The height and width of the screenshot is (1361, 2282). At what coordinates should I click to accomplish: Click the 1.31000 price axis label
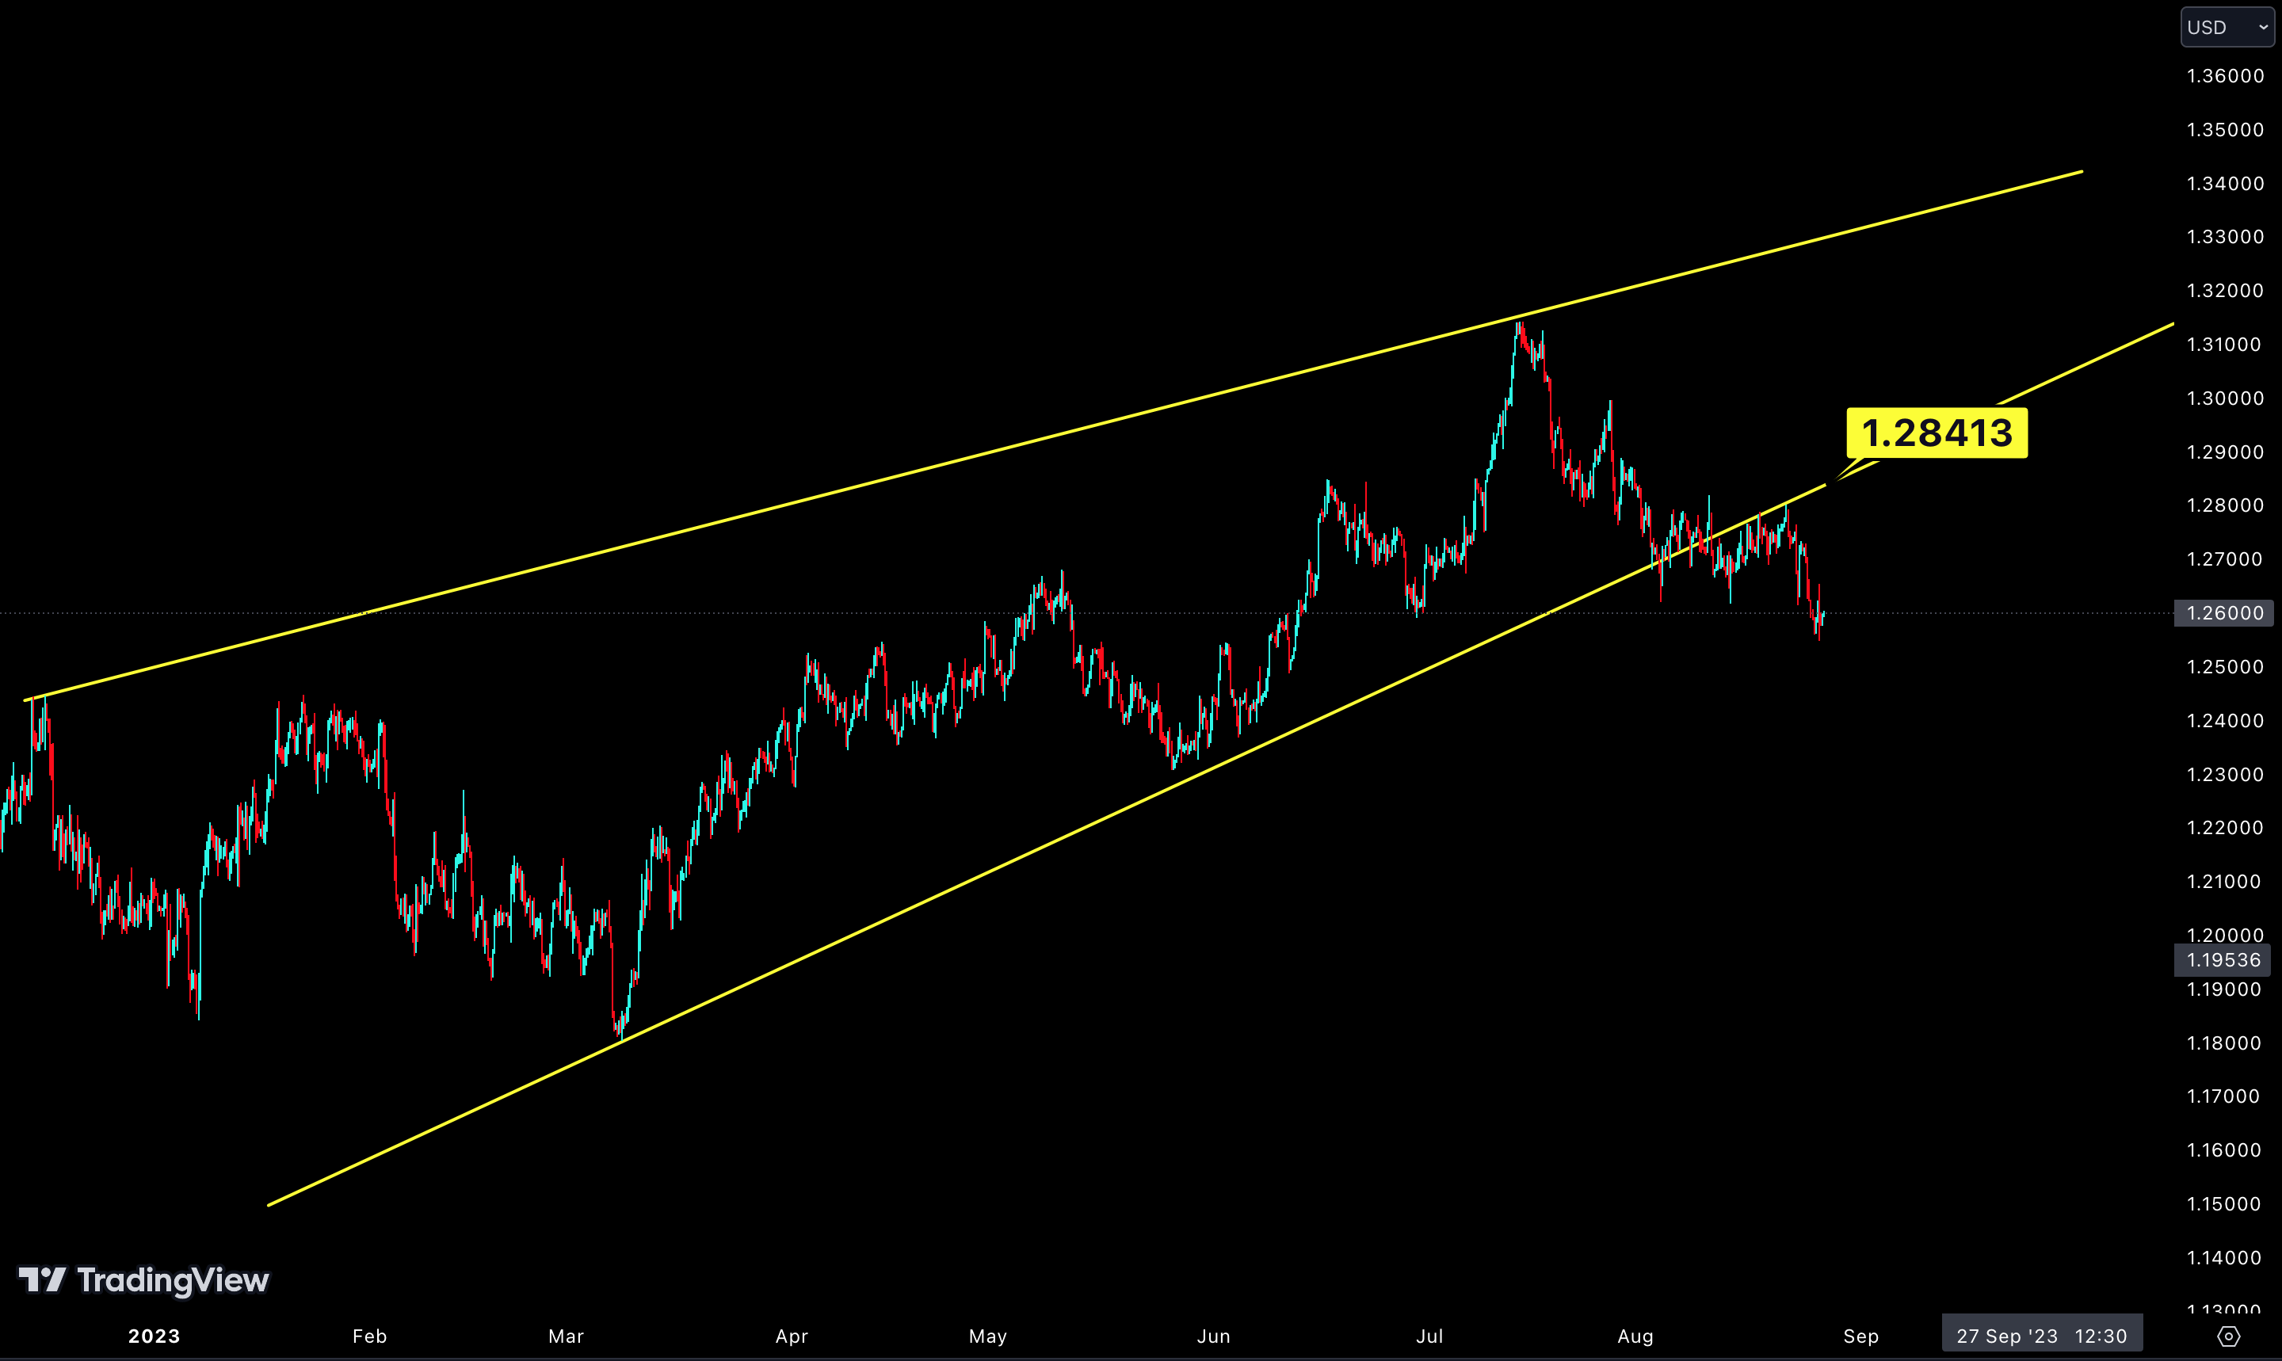(2225, 345)
